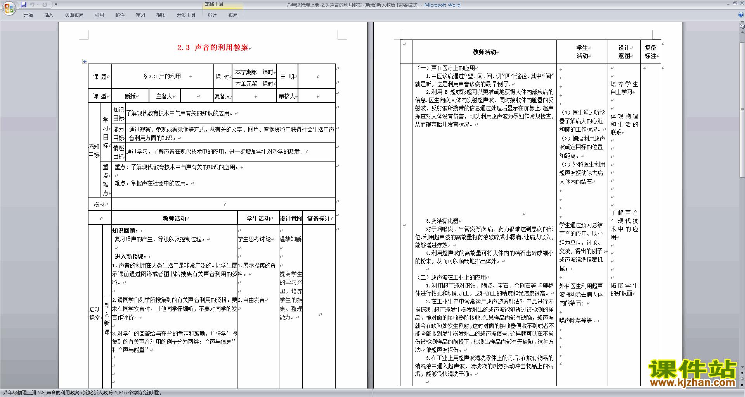
Task: Toggle the ruler button above the scrollbar
Action: coord(742,26)
